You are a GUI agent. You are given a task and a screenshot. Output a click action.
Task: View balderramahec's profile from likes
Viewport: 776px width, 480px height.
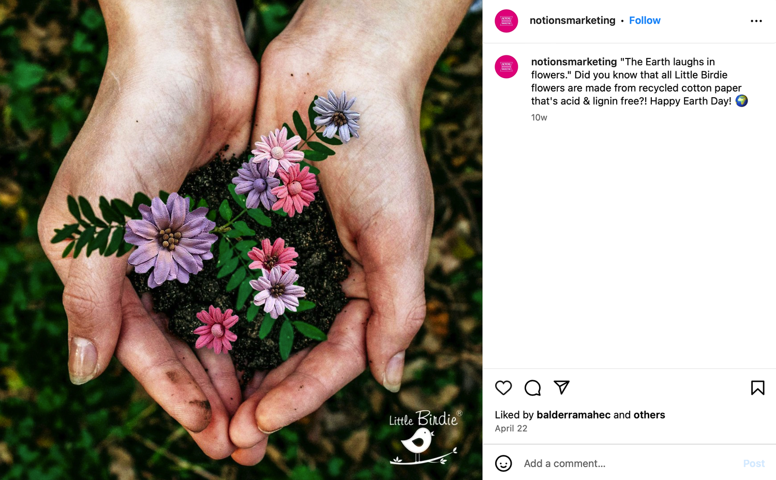[x=574, y=415]
